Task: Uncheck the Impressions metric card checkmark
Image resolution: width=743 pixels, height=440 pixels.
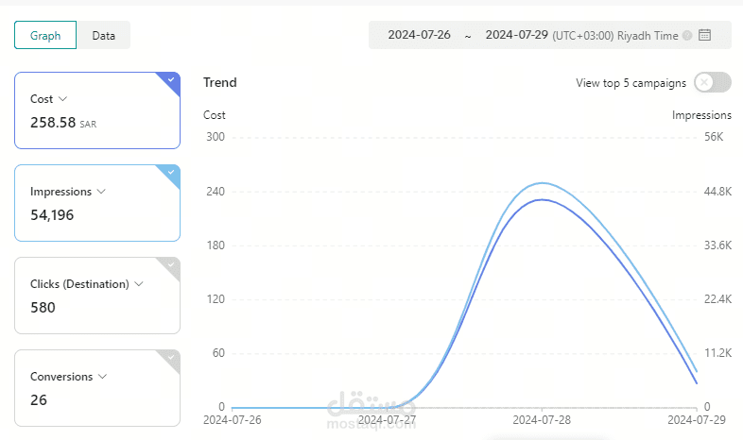Action: tap(171, 173)
